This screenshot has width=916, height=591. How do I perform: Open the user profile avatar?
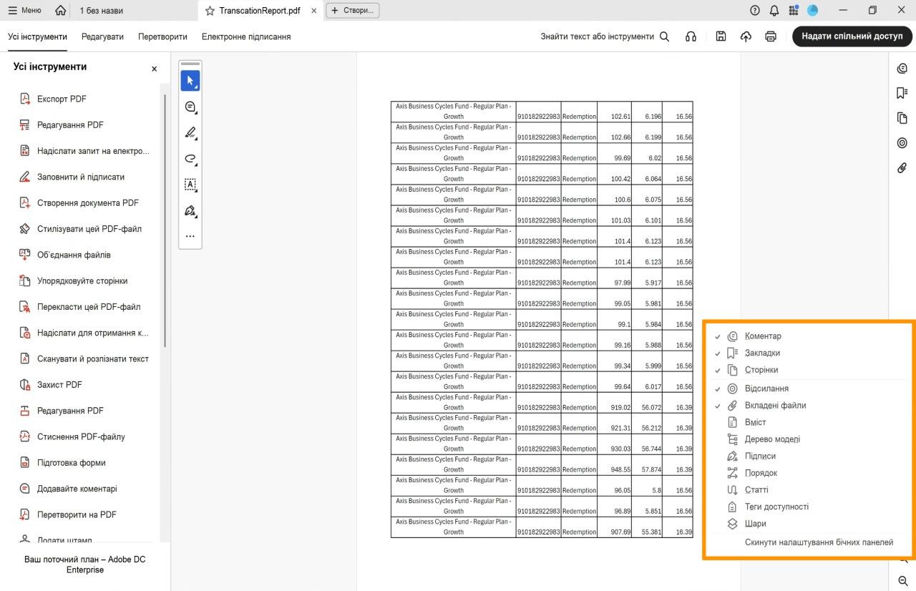click(x=813, y=11)
